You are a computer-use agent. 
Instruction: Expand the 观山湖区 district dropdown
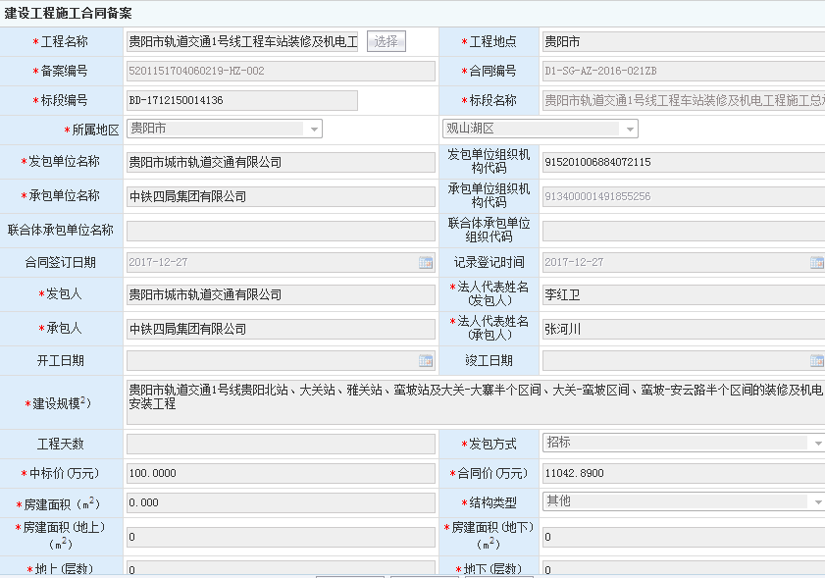[x=629, y=130]
